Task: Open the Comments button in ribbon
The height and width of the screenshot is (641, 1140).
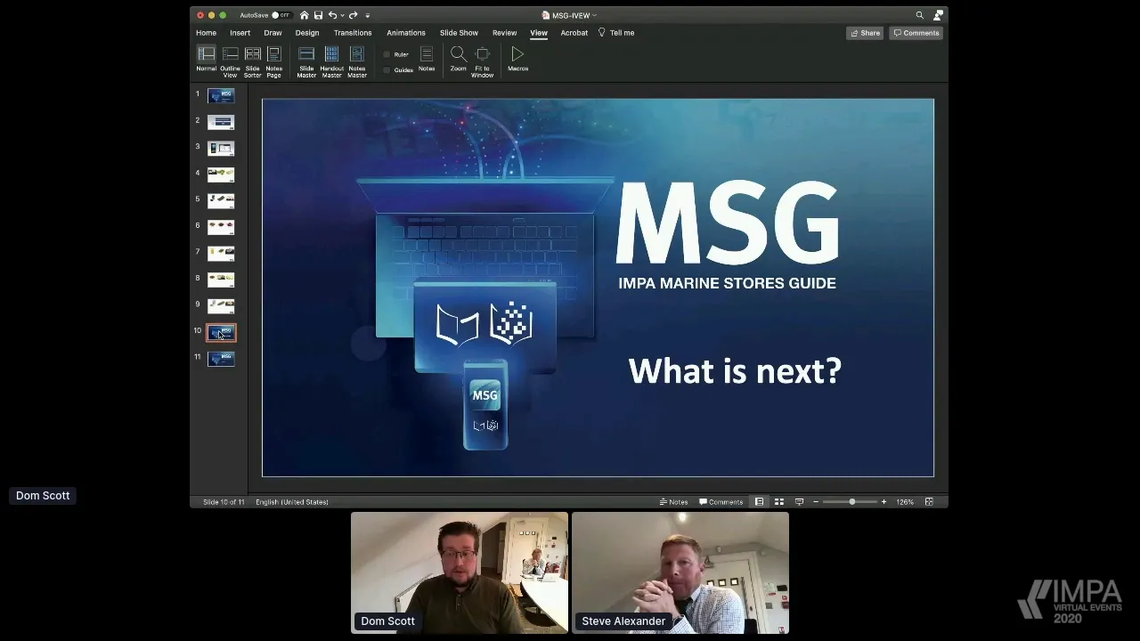Action: coord(916,33)
